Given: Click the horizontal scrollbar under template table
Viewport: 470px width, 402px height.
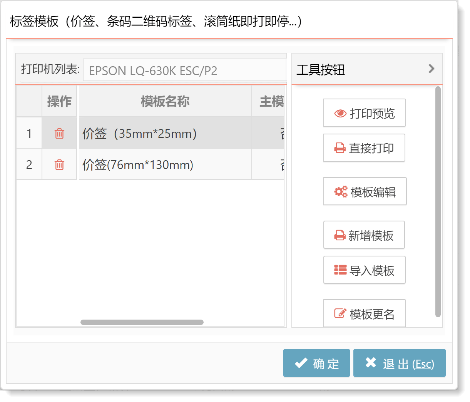Looking at the screenshot, I should click(x=142, y=322).
